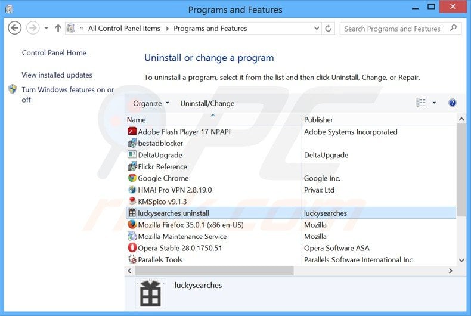Click the horizontal scrollbar right arrow
The image size is (471, 316).
click(x=451, y=271)
